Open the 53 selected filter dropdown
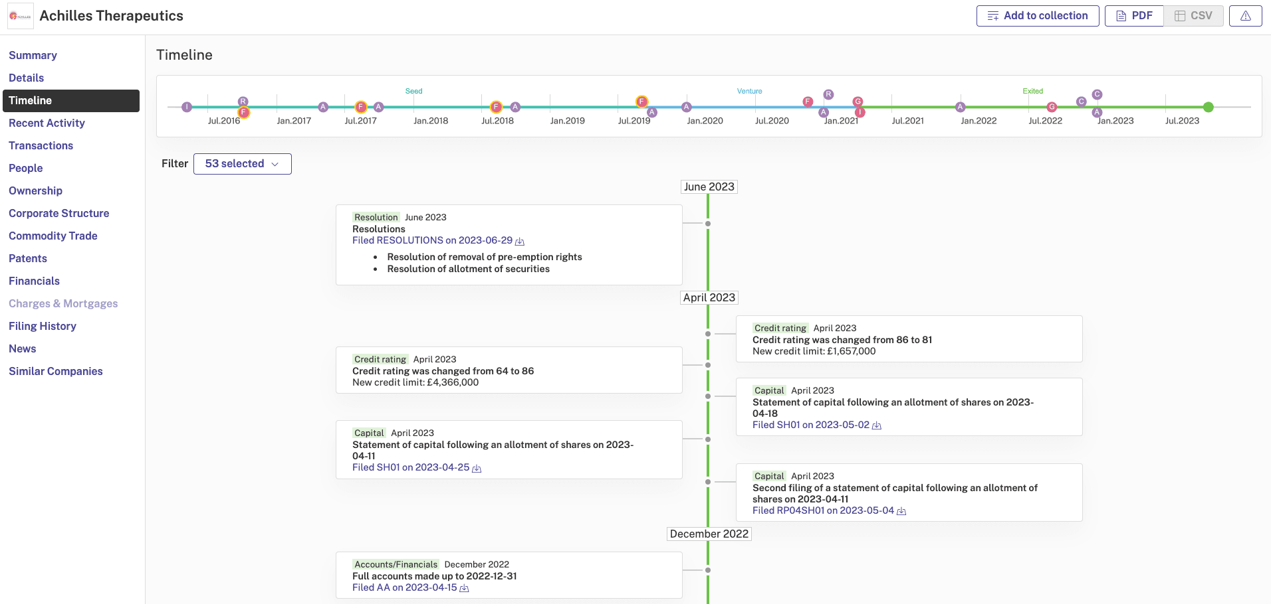This screenshot has width=1271, height=604. [243, 164]
